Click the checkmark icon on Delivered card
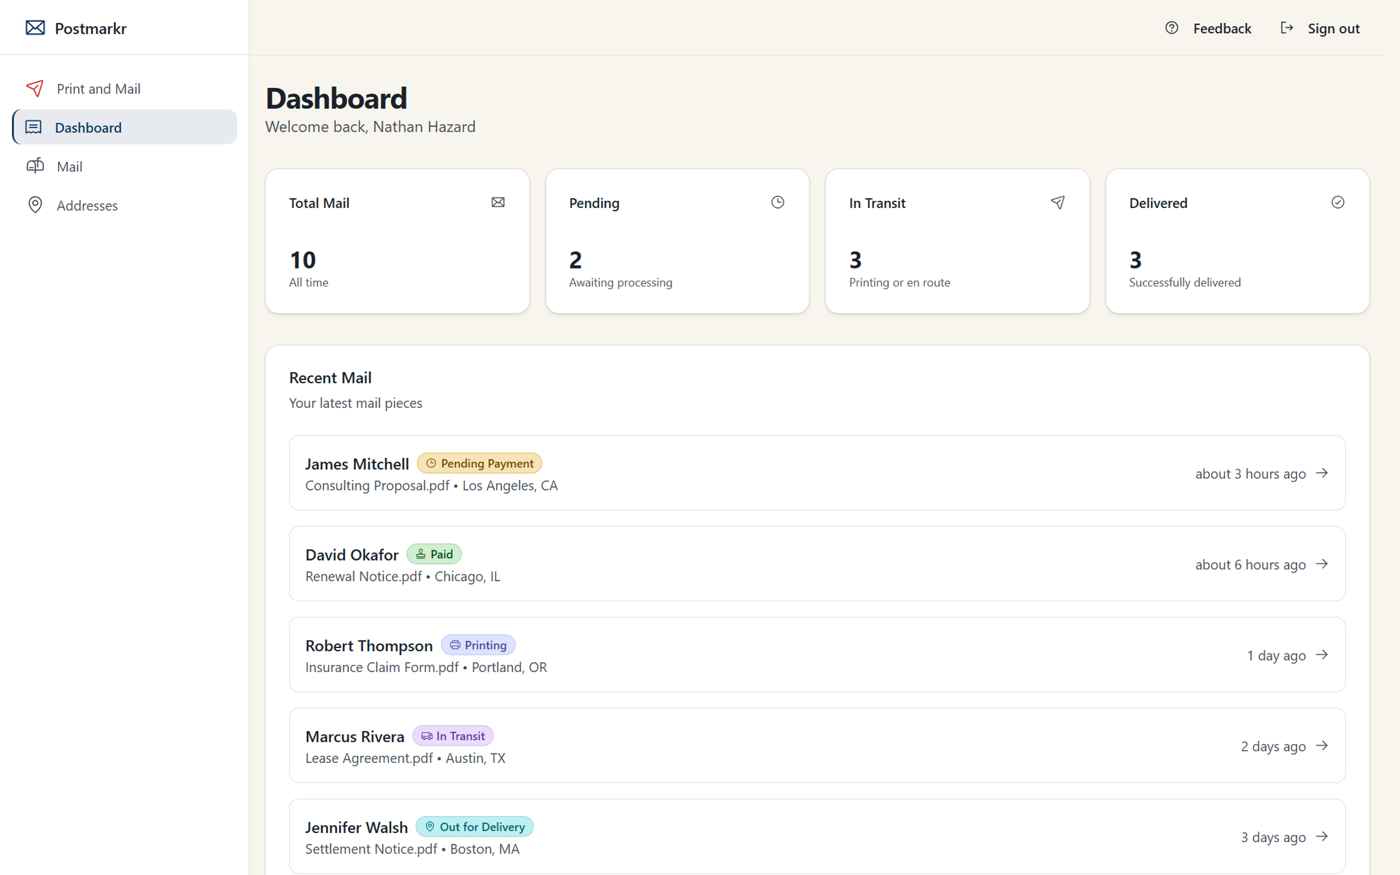The height and width of the screenshot is (875, 1400). (1338, 202)
